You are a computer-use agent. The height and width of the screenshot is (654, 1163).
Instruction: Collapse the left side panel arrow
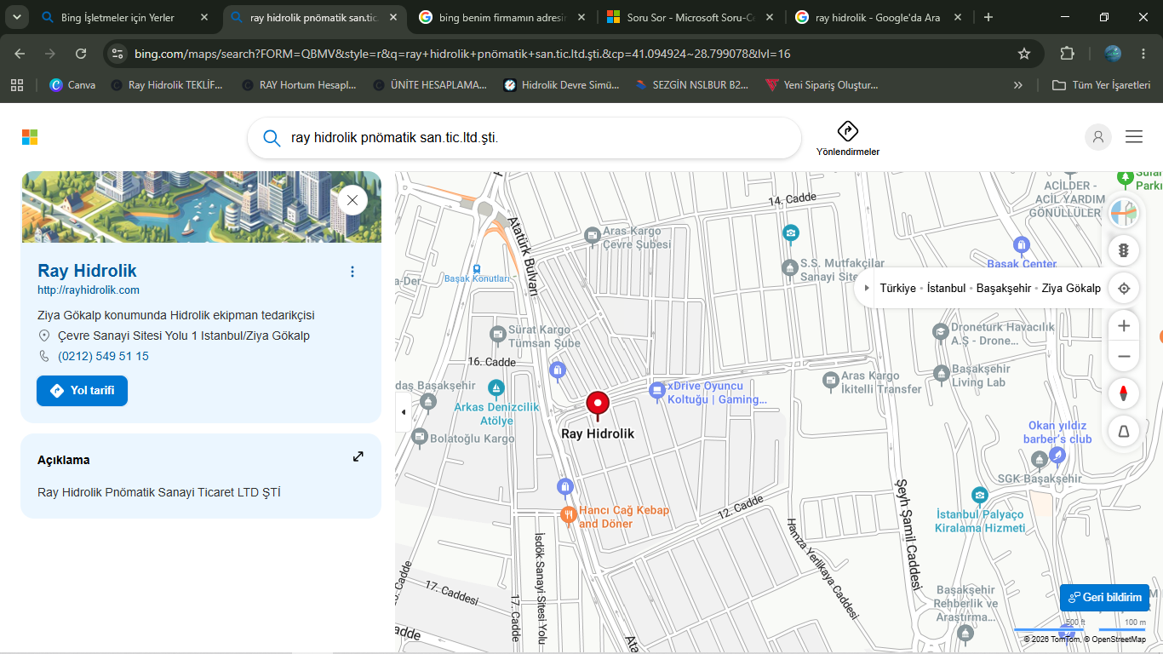point(403,412)
